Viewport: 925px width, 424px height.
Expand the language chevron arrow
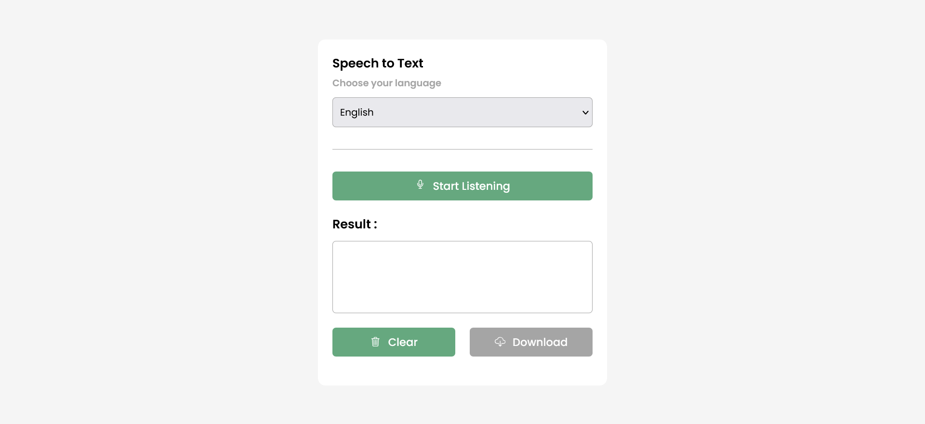[585, 113]
